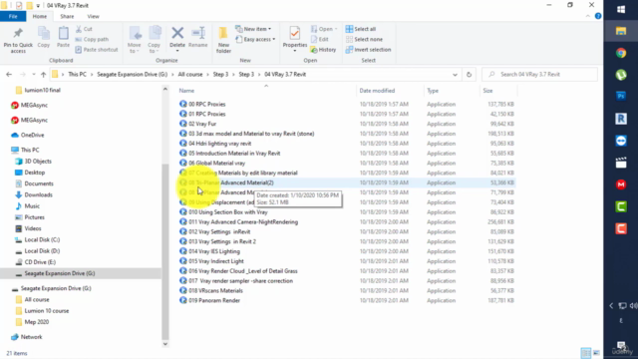Select file 018 VRscans Materials
Screen dimensions: 638x359
tap(215, 290)
